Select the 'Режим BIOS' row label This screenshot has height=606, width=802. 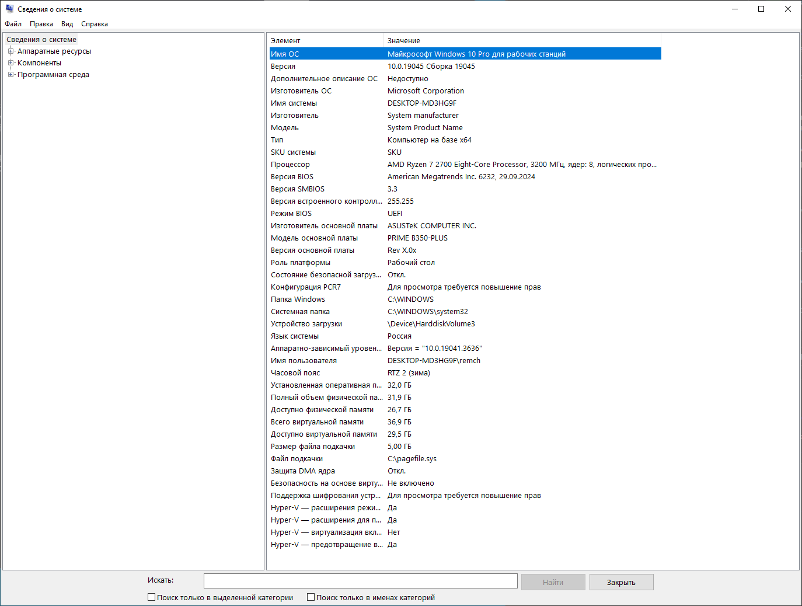tap(291, 214)
